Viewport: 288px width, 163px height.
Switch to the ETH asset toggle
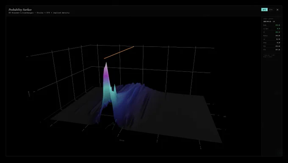tap(271, 10)
